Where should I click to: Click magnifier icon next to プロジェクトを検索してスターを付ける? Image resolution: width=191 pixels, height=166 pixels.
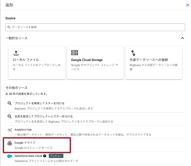[x=9, y=103]
